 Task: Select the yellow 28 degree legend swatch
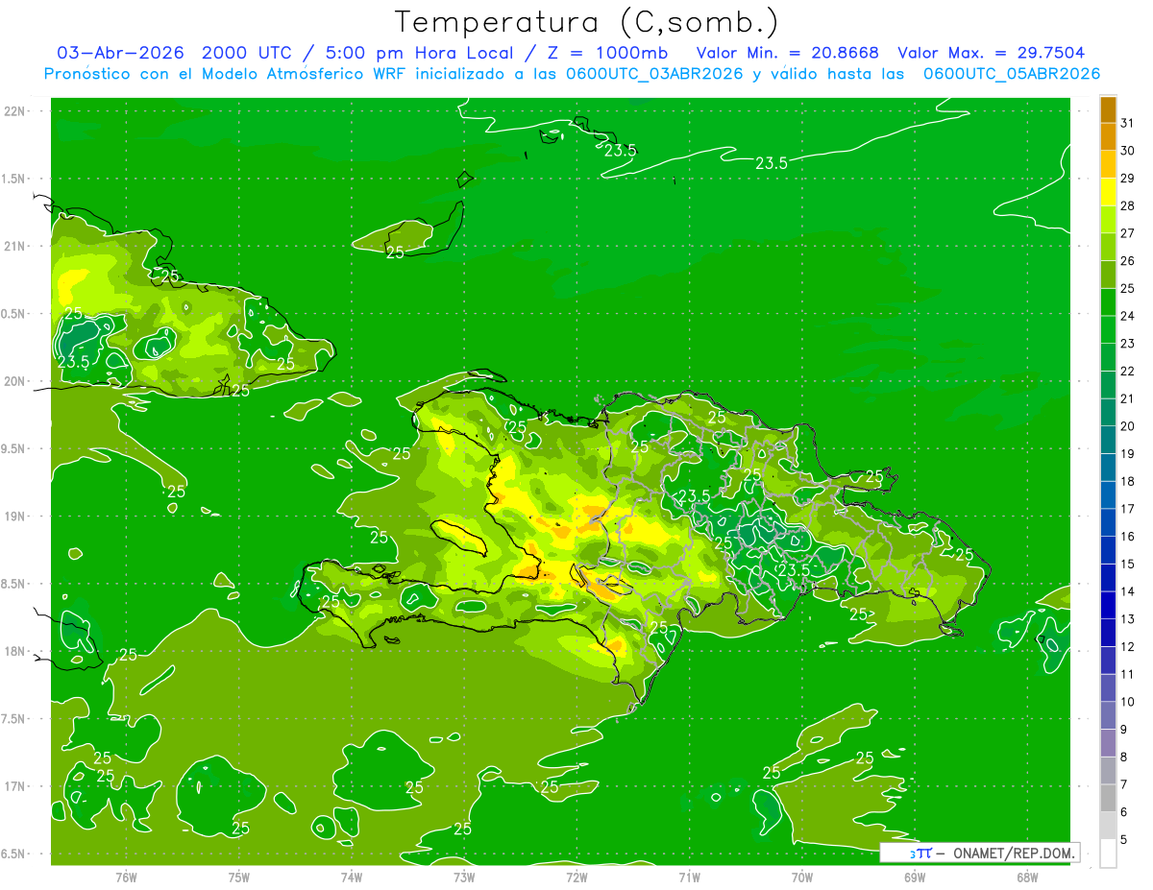click(x=1108, y=192)
